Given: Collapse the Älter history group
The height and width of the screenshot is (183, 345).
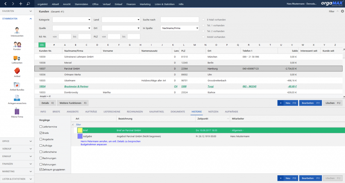Looking at the screenshot, I should (73, 124).
